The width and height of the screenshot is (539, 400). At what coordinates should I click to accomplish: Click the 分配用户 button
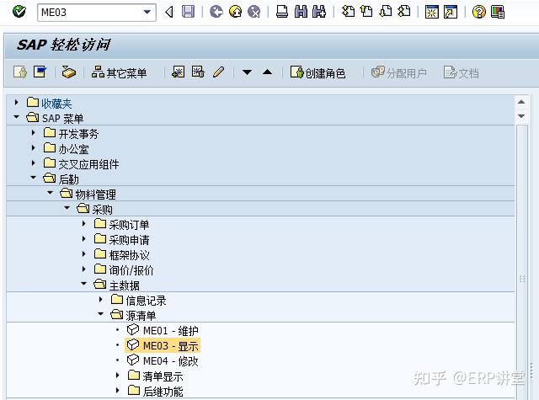click(398, 73)
